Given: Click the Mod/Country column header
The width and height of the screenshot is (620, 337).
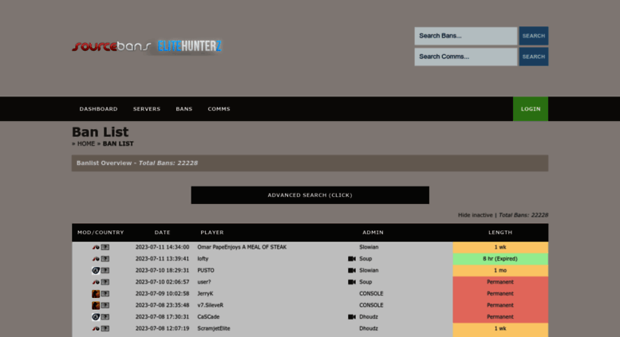Looking at the screenshot, I should 101,233.
